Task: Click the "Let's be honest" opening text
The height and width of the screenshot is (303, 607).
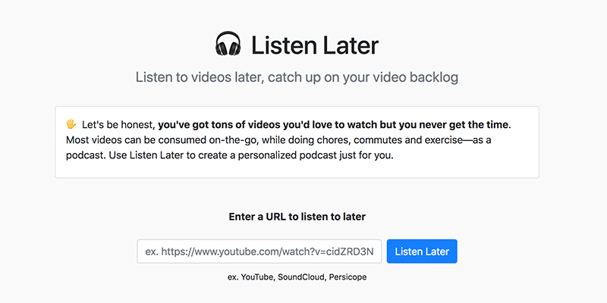Action: click(119, 125)
